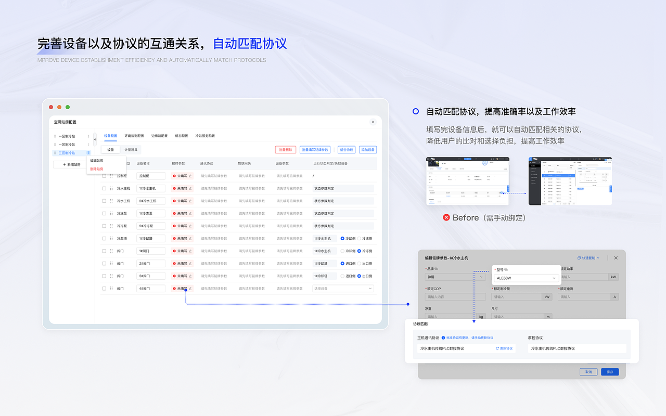The image size is (666, 416).
Task: Open the 型号 dropdown showing ALE60W
Action: pyautogui.click(x=526, y=278)
